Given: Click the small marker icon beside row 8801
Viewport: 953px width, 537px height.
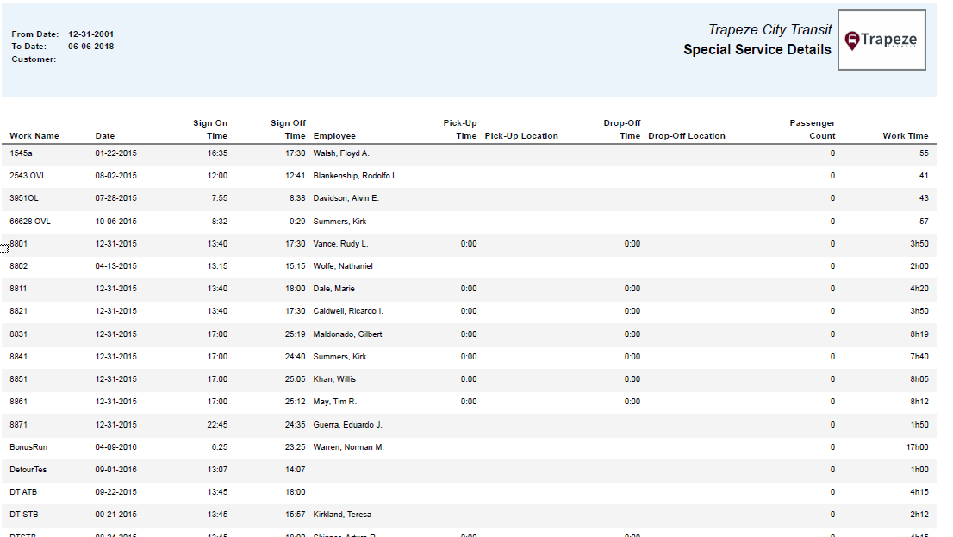Looking at the screenshot, I should (x=4, y=248).
